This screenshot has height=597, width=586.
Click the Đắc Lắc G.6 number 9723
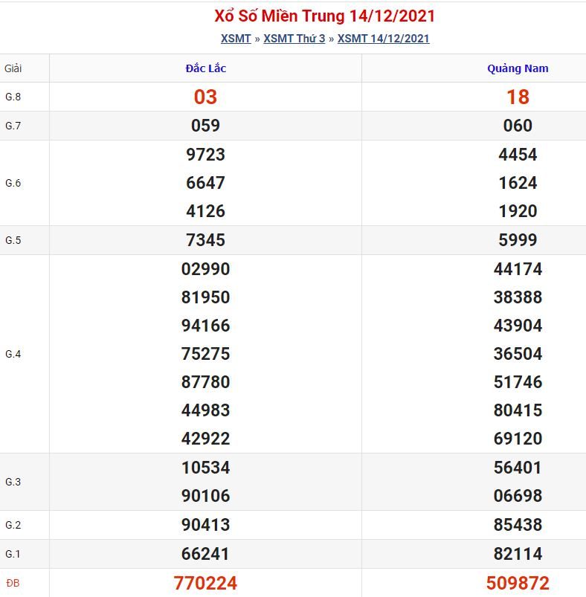(x=205, y=155)
